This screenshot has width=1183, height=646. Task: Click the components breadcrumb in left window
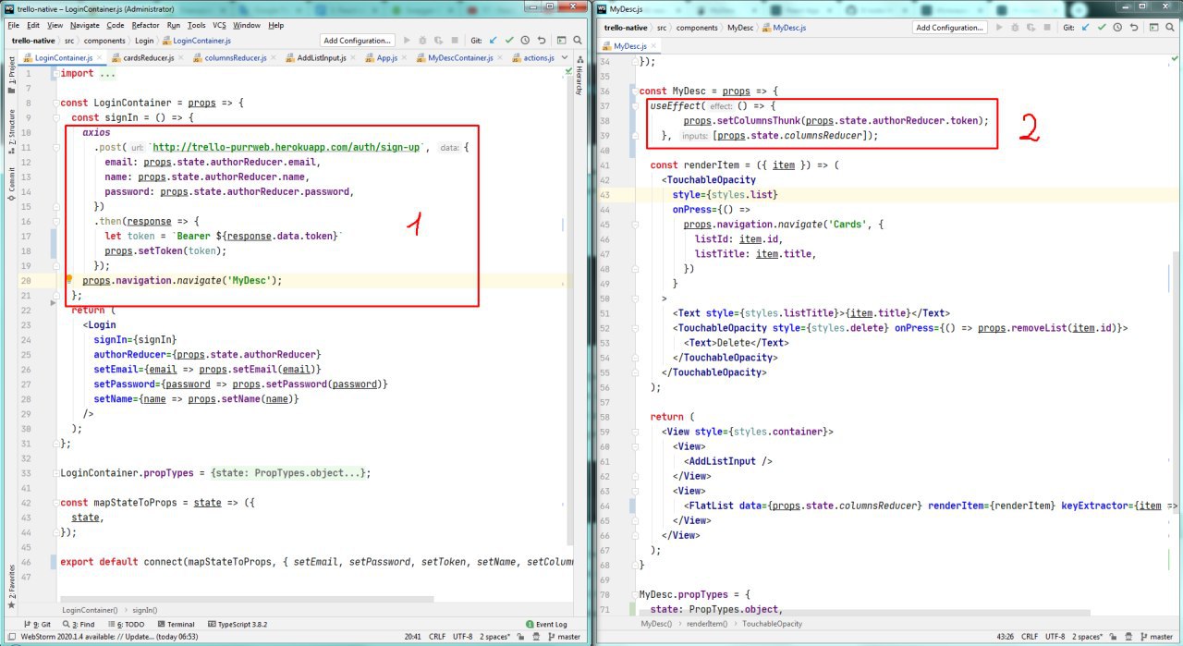106,41
